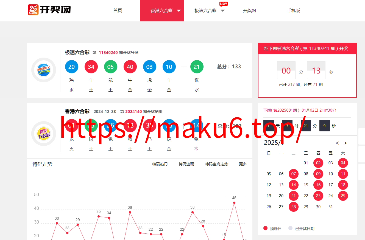Click the 00 minutes countdown box

(286, 70)
